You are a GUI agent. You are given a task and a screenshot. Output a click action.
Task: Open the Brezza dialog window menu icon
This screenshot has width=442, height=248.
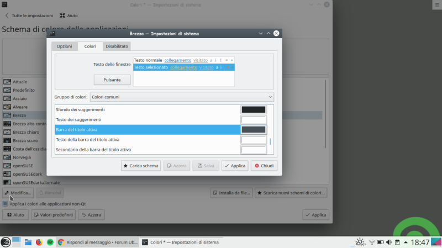click(x=52, y=34)
